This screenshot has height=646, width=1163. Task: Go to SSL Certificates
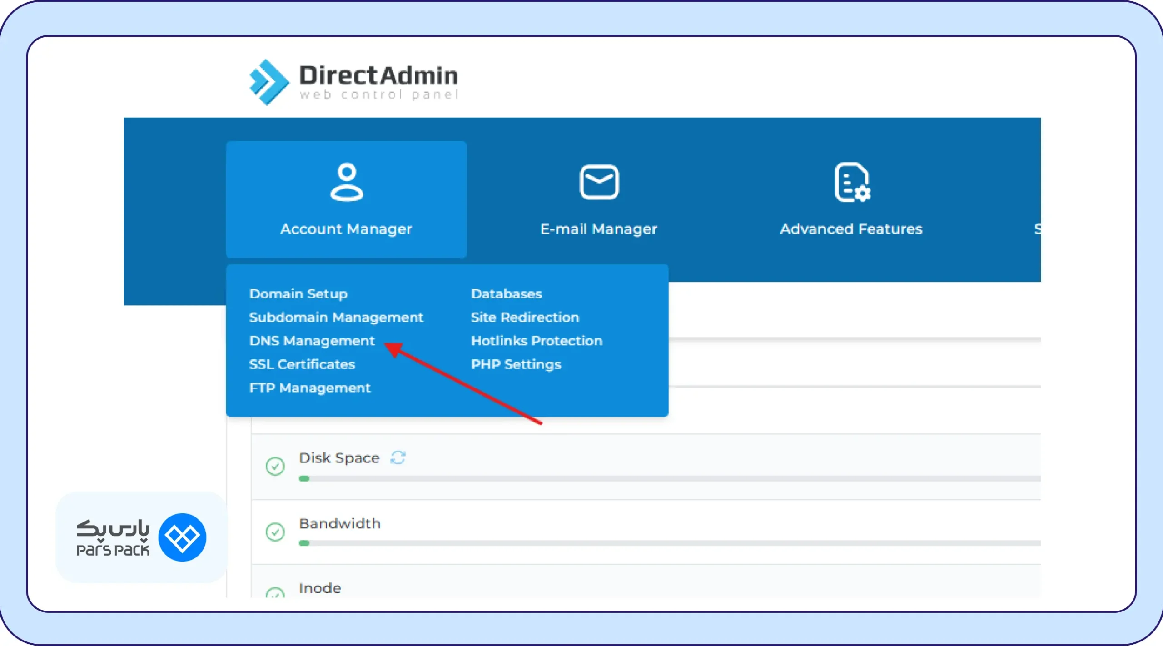pos(302,364)
